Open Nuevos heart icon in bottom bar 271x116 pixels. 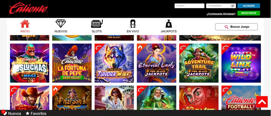point(4,113)
